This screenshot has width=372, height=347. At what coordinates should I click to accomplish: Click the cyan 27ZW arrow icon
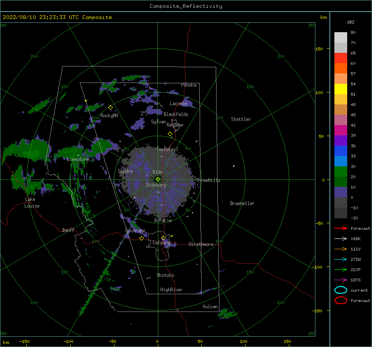[x=341, y=260]
